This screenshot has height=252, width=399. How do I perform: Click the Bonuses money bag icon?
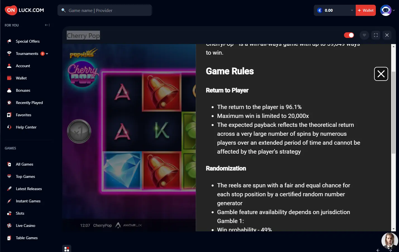9,90
